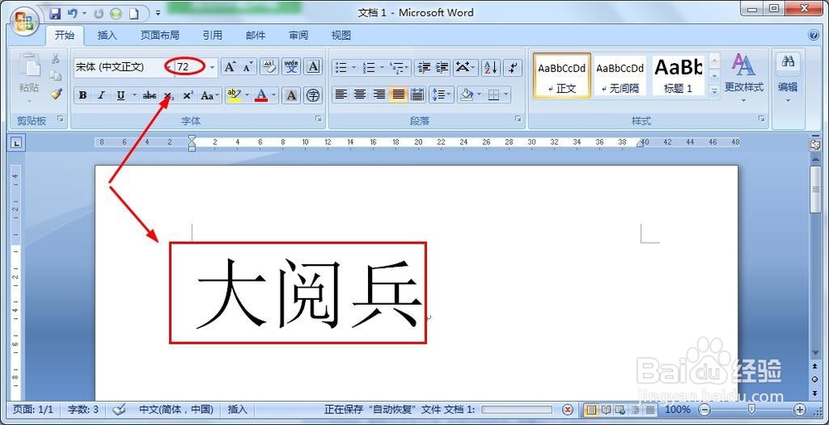829x425 pixels.
Task: Toggle Justify alignment
Action: 398,94
